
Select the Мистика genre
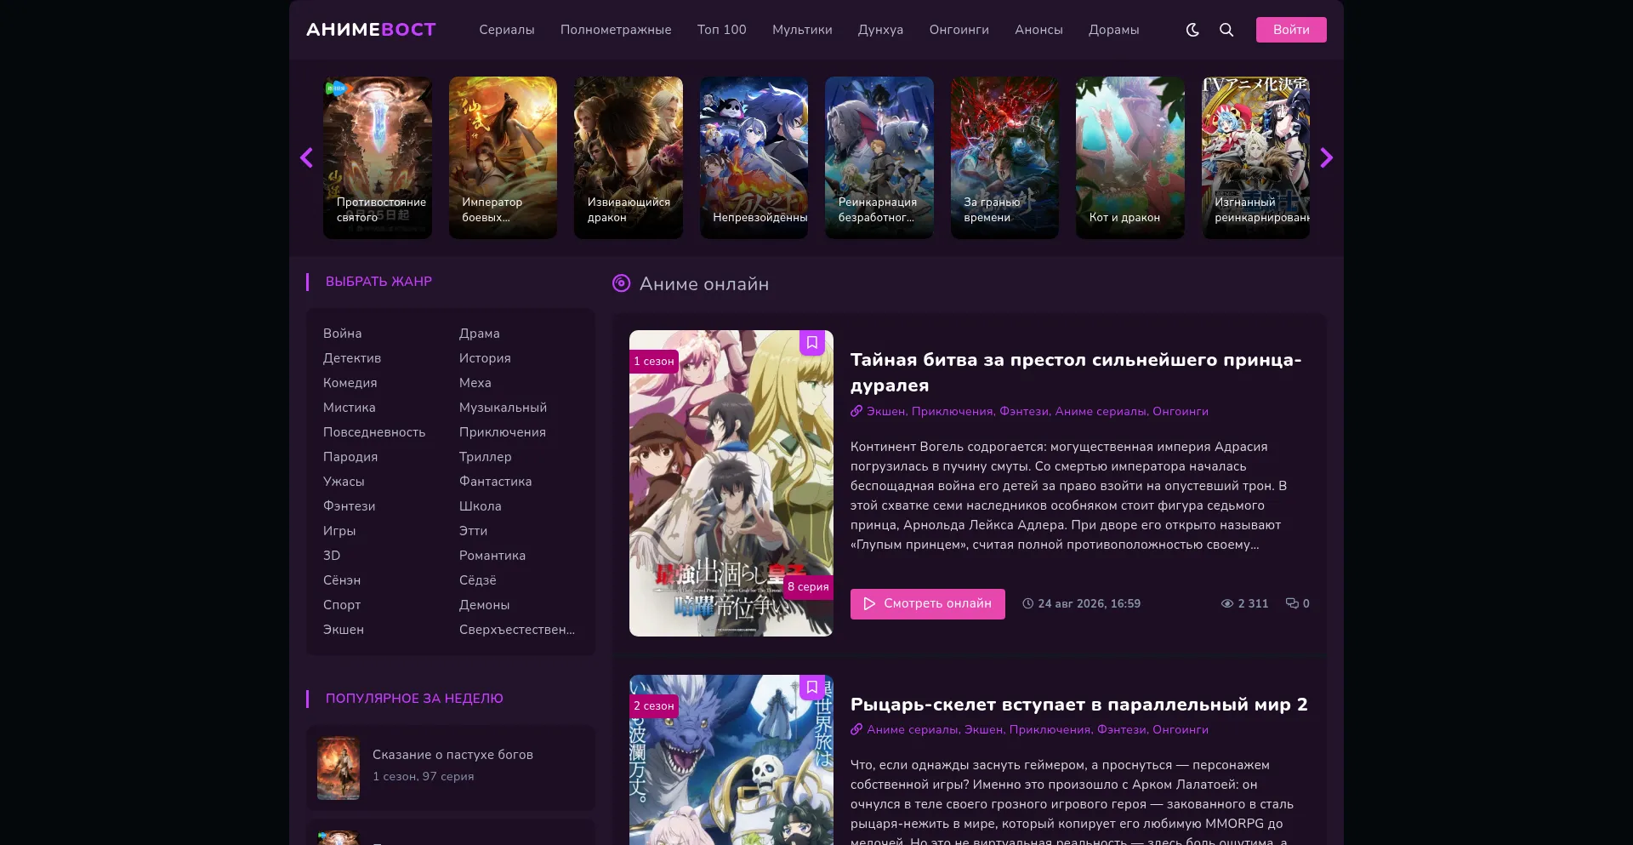point(350,408)
